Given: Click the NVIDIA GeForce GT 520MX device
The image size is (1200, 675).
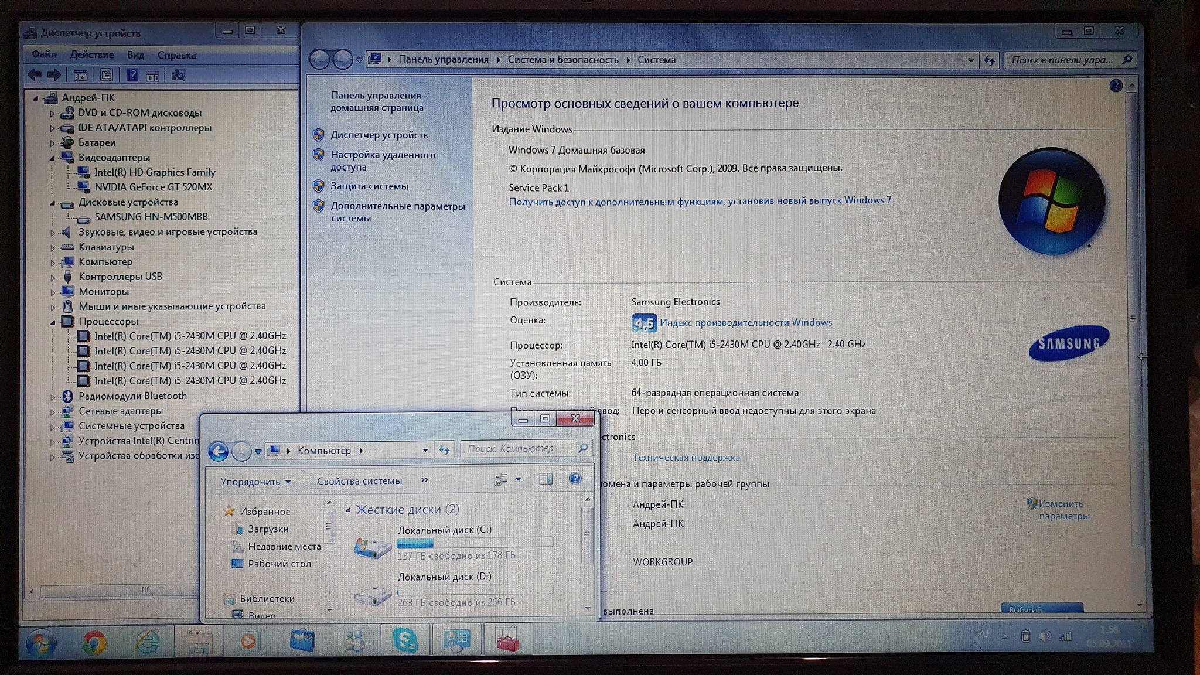Looking at the screenshot, I should click(x=153, y=187).
